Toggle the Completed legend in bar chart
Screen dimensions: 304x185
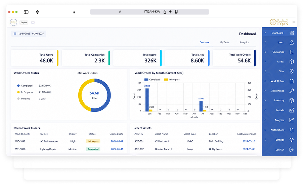[152, 80]
